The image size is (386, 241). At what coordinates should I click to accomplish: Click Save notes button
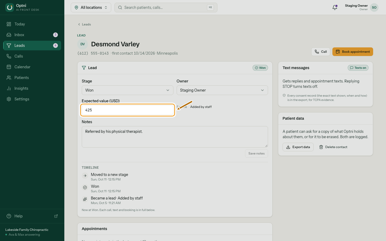[x=257, y=153]
